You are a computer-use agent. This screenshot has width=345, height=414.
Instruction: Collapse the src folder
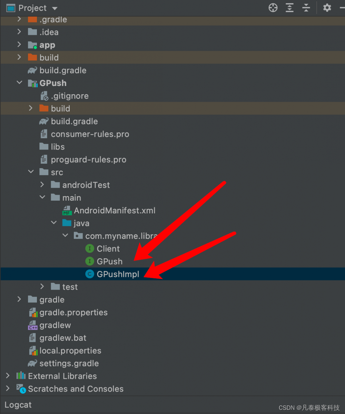pos(31,172)
